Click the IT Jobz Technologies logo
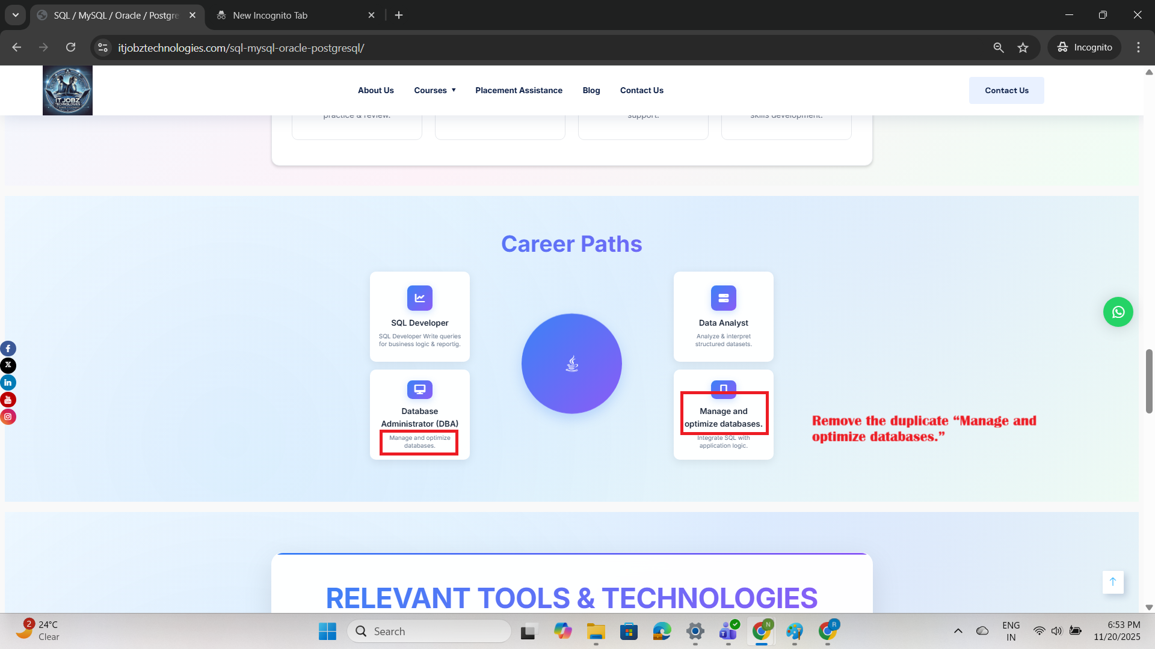 (x=67, y=90)
